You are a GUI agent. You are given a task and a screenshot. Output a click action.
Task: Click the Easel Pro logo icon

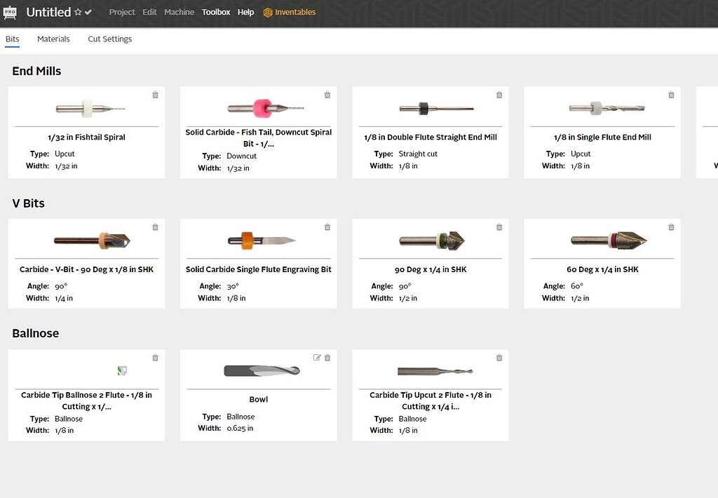(10, 11)
